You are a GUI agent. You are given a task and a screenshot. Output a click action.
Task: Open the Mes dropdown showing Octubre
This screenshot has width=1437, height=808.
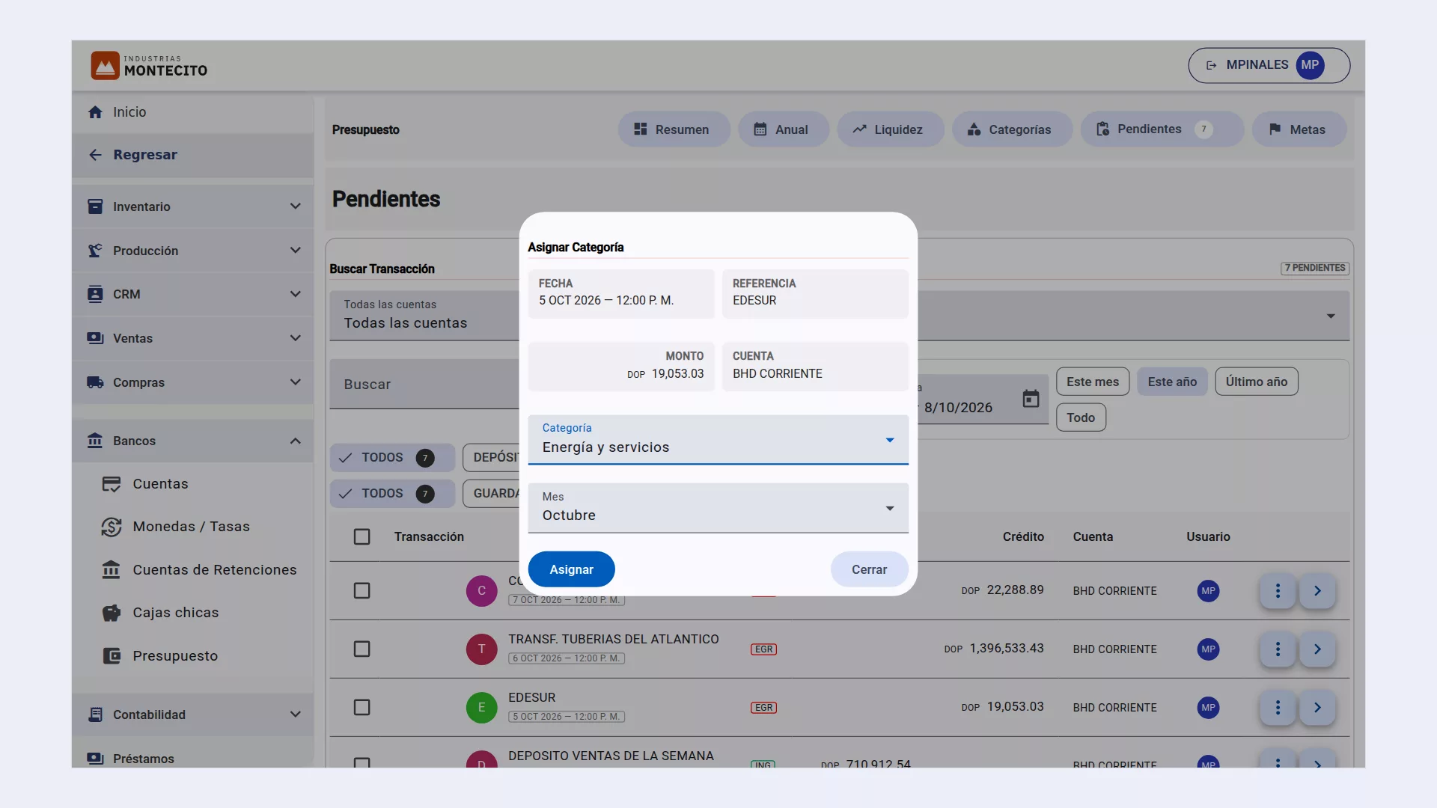[x=718, y=508]
